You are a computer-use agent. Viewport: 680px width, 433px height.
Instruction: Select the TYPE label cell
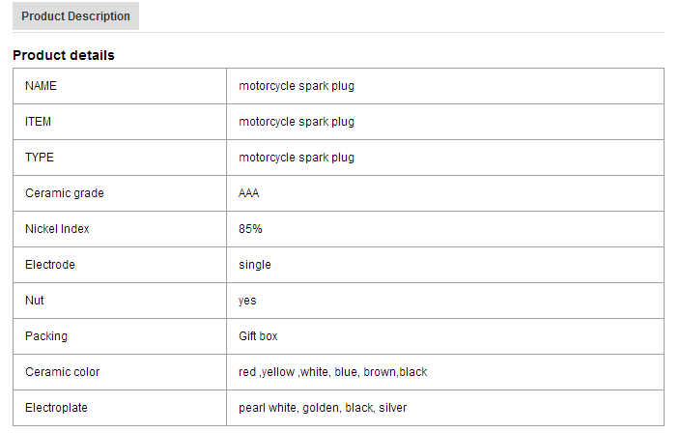39,158
